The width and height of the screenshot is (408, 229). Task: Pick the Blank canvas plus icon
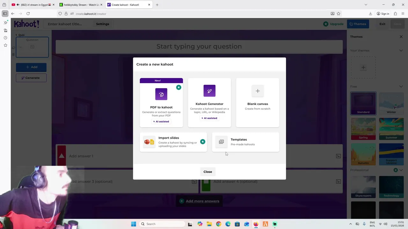click(x=258, y=91)
